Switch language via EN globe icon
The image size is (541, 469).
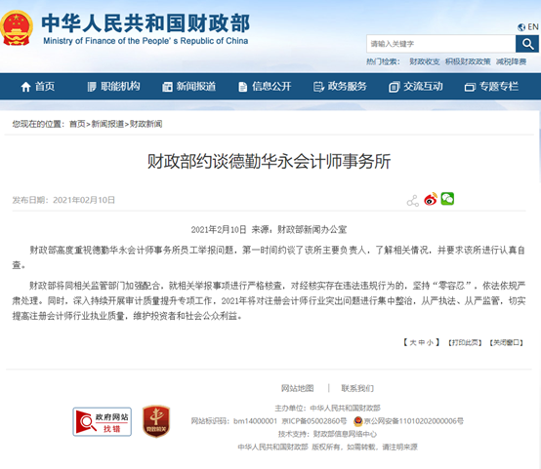tap(528, 27)
